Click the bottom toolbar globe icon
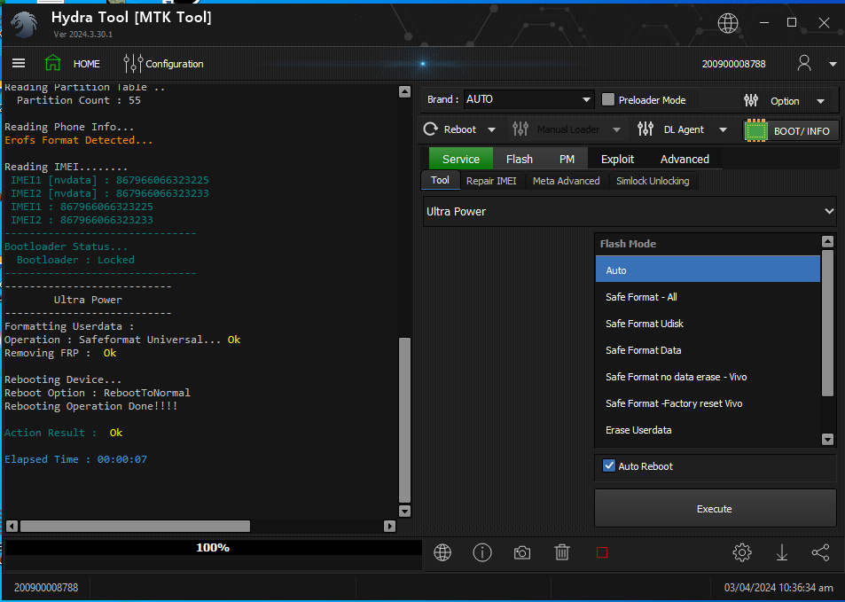Viewport: 845px width, 602px height. (442, 552)
